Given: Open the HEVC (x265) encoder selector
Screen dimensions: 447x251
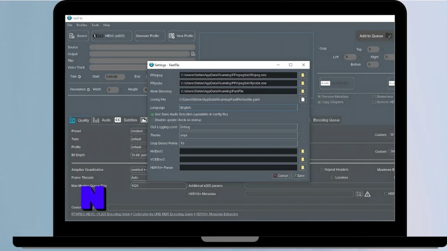Looking at the screenshot, I should click(x=112, y=36).
